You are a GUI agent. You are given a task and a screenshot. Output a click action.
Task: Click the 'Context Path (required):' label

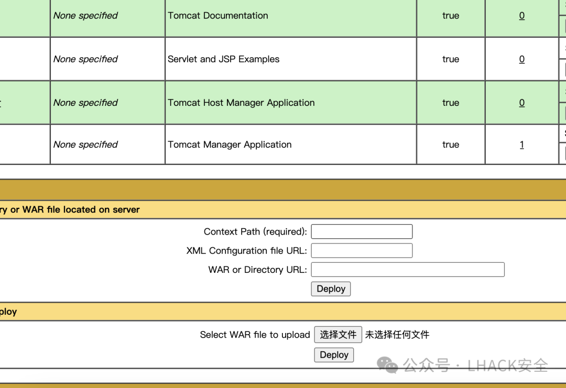coord(255,231)
